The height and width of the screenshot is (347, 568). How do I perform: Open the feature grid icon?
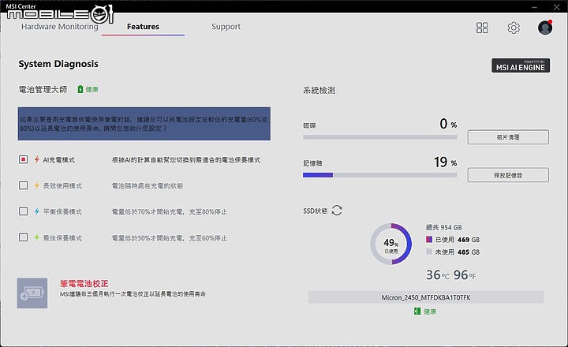click(482, 28)
